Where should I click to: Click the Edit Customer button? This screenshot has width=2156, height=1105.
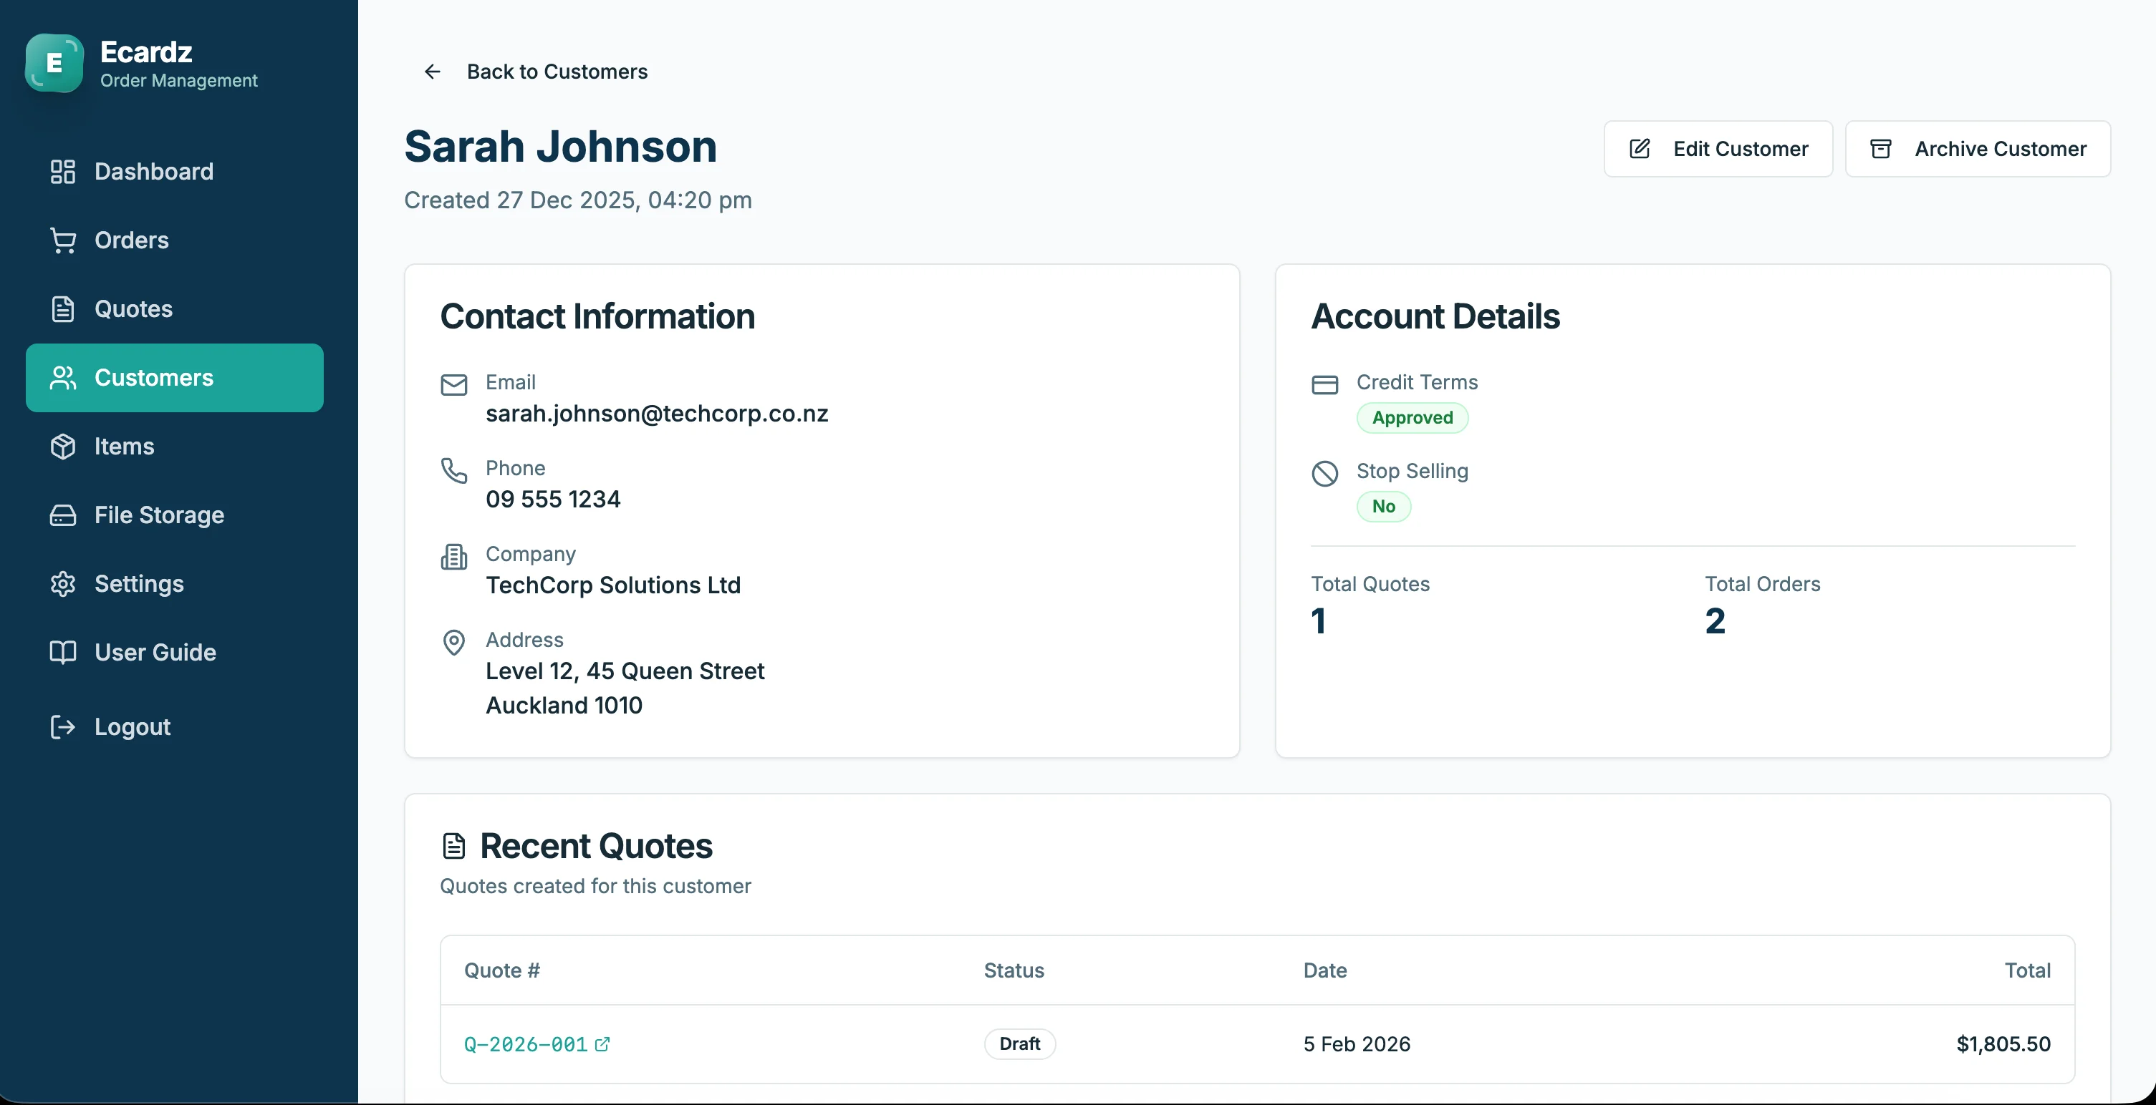pos(1718,149)
